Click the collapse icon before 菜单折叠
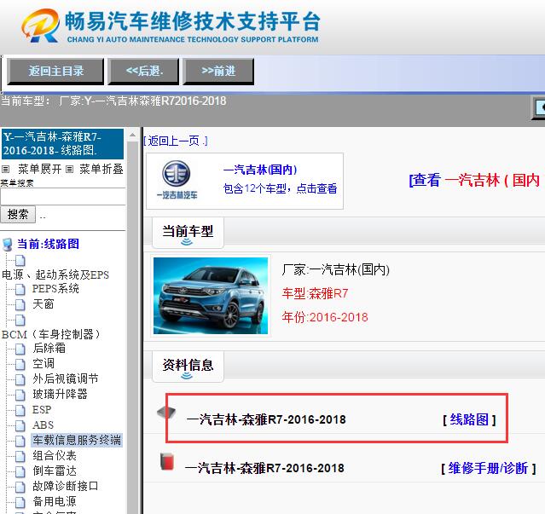Screen dimensions: 545x514 click(x=70, y=169)
